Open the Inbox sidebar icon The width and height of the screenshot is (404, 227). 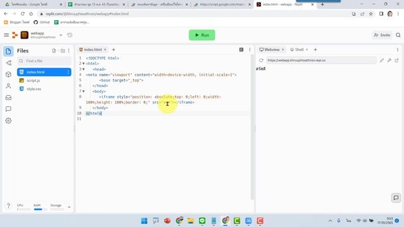tap(8, 98)
